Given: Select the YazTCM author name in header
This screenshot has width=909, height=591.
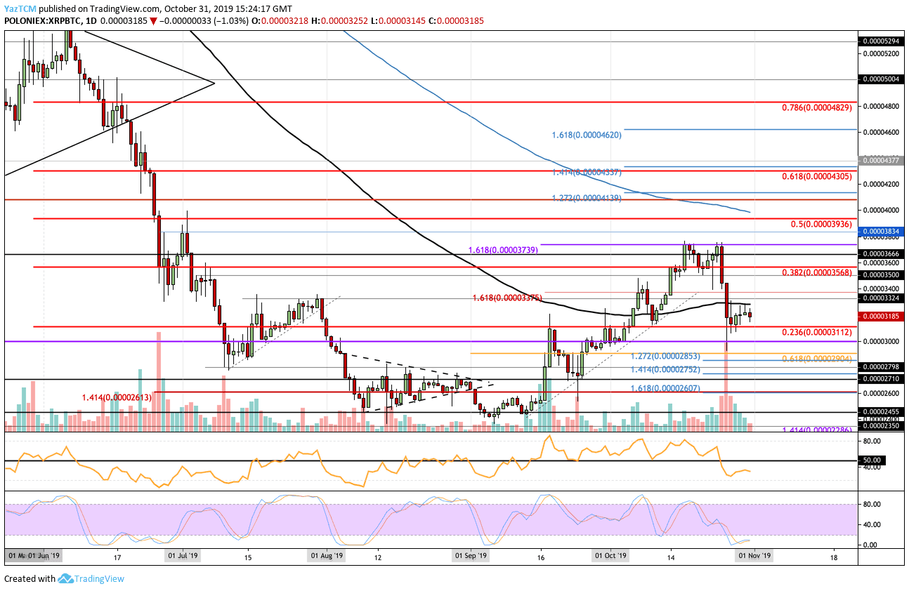Looking at the screenshot, I should [21, 9].
